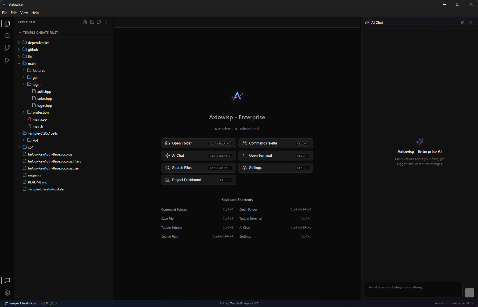Image resolution: width=478 pixels, height=307 pixels.
Task: Refresh the Explorer file tree
Action: click(x=99, y=22)
